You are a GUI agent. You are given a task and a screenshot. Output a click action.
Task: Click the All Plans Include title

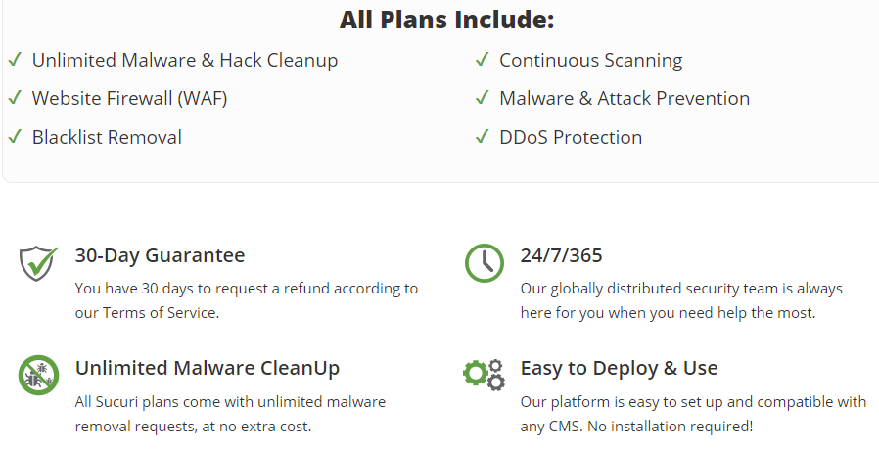click(x=446, y=19)
